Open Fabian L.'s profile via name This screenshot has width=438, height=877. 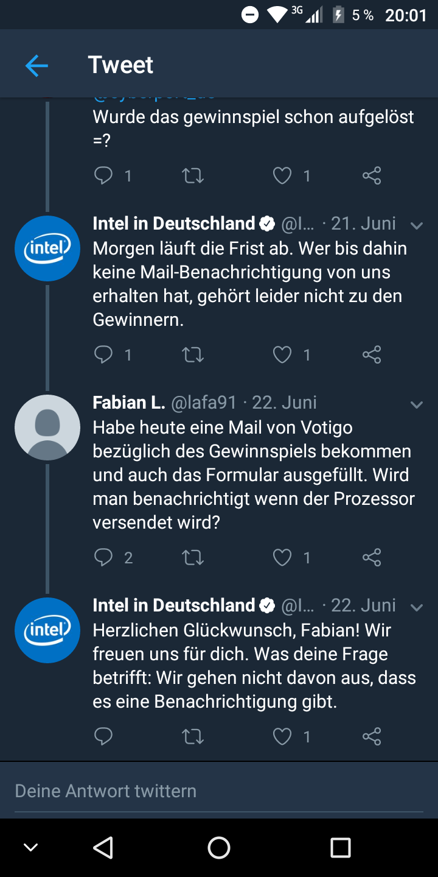click(129, 403)
